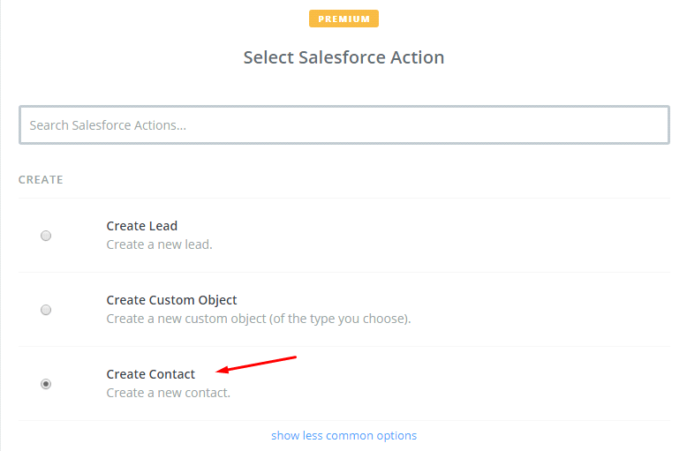
Task: Click the 'Select Salesforce Action' heading
Action: click(x=343, y=58)
